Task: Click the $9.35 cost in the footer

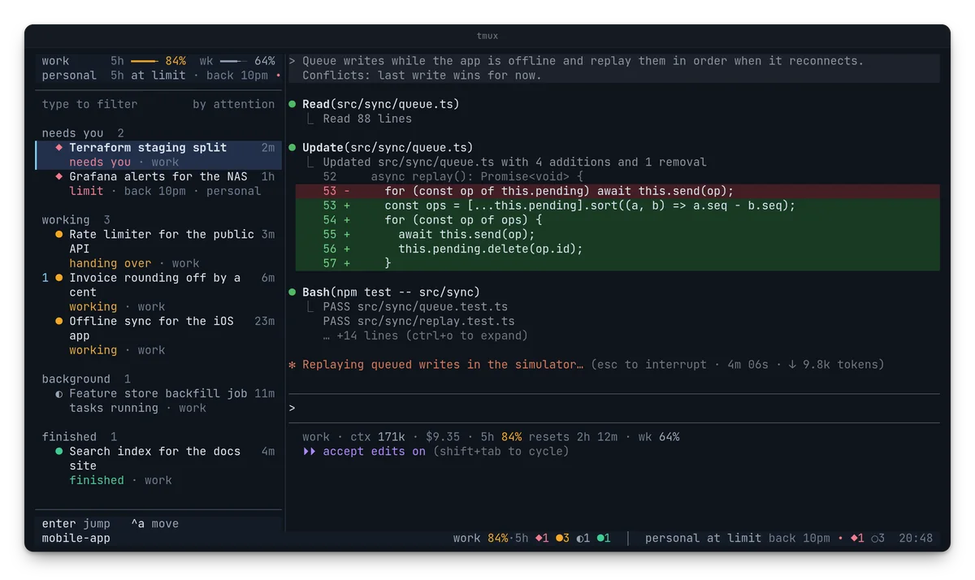Action: tap(443, 437)
